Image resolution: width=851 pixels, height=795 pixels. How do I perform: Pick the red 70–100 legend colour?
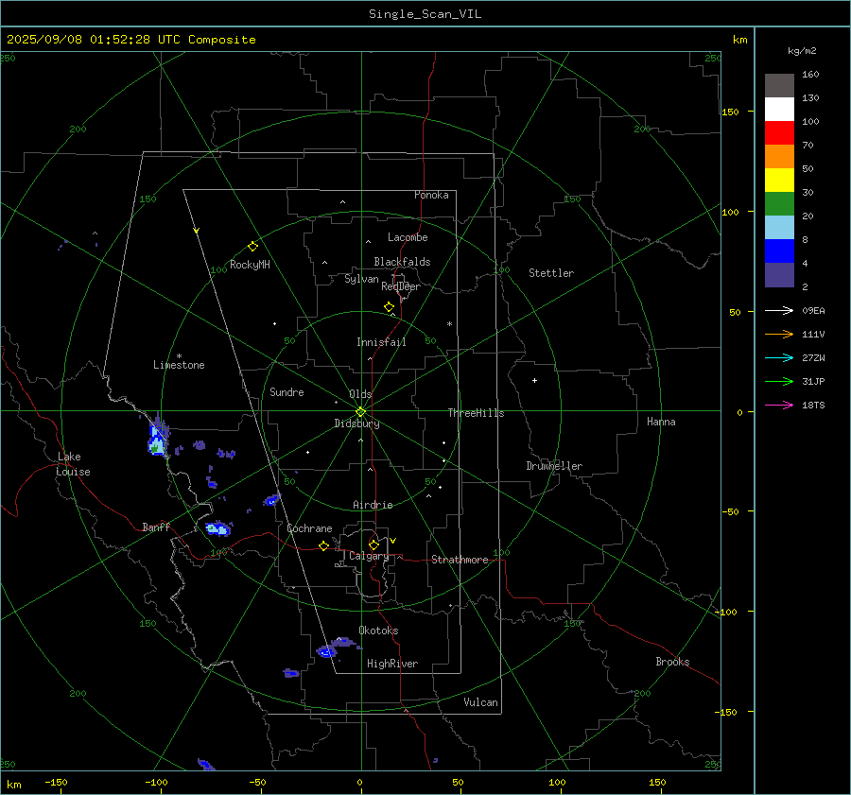pos(779,133)
